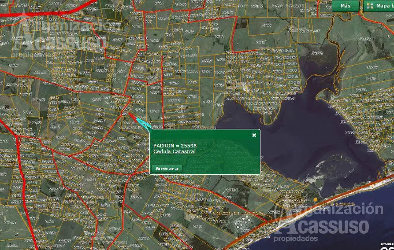Viewport: 394px width, 250px height.
Task: Click the basemap grid icon
Action: [x=369, y=6]
